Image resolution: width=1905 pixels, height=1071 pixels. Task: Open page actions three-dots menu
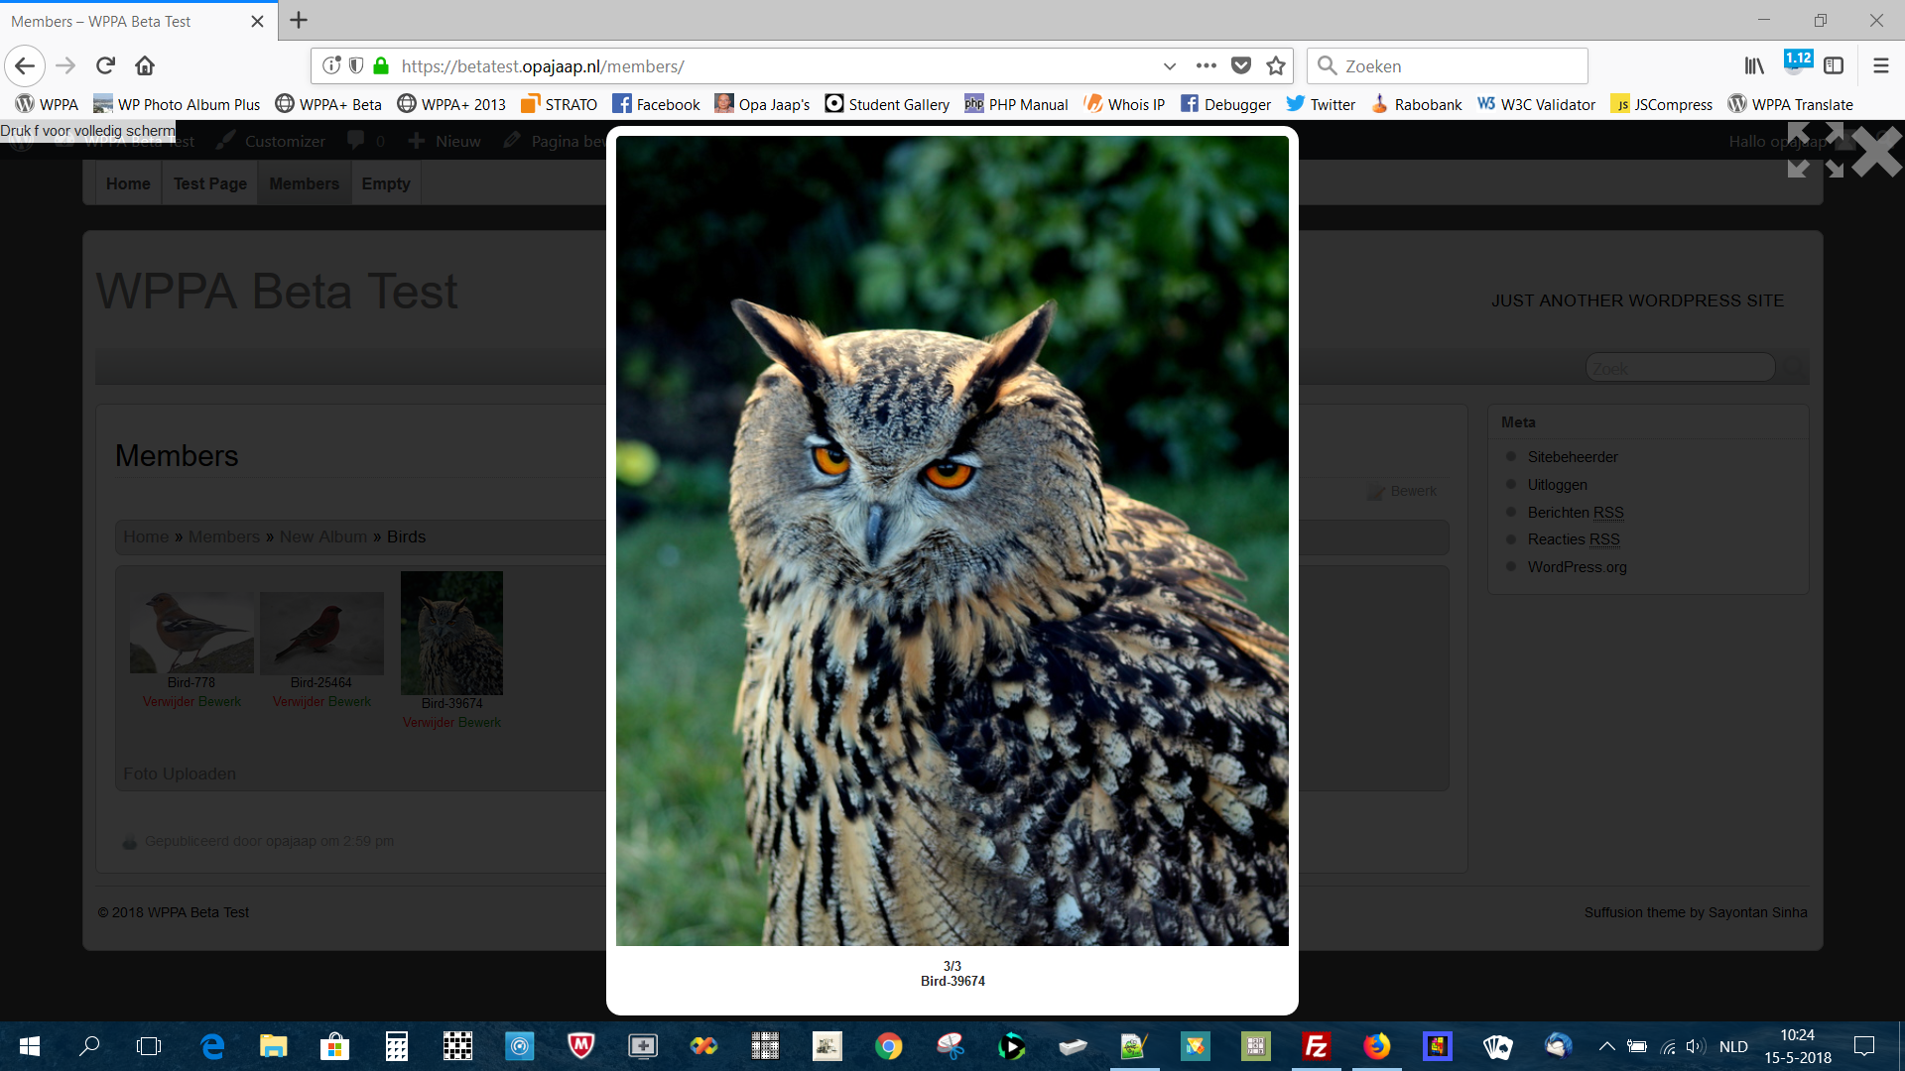(x=1206, y=65)
